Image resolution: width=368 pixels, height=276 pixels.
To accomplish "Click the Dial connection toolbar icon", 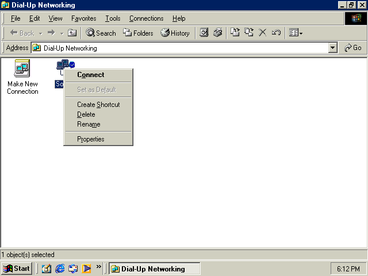I will click(217, 33).
